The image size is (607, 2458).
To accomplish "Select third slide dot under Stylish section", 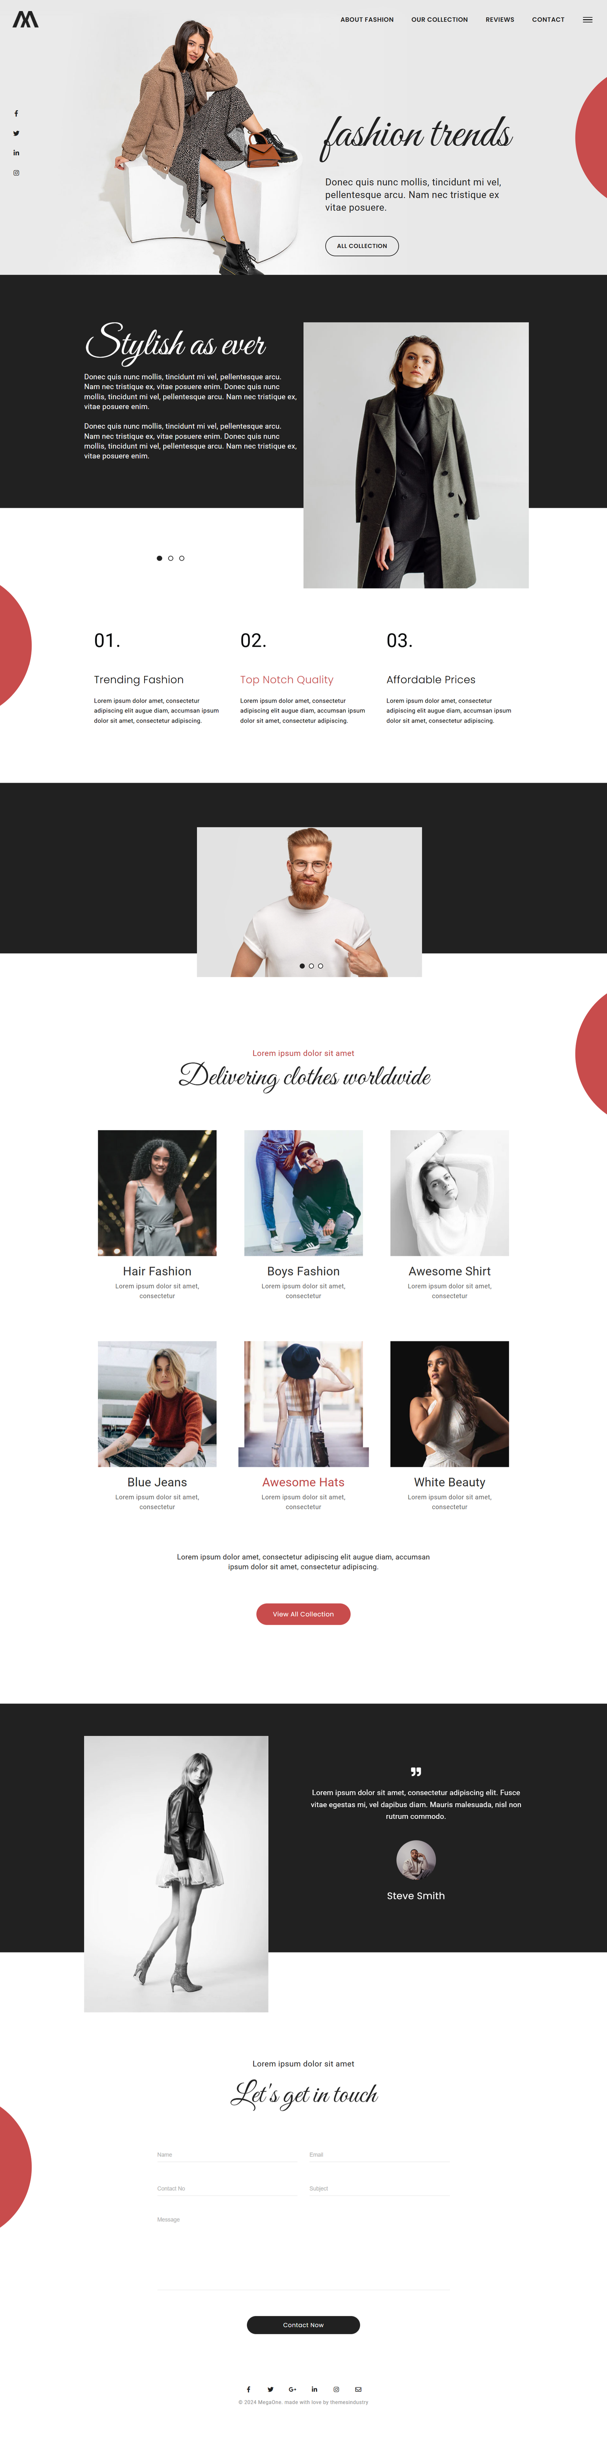I will click(x=182, y=558).
